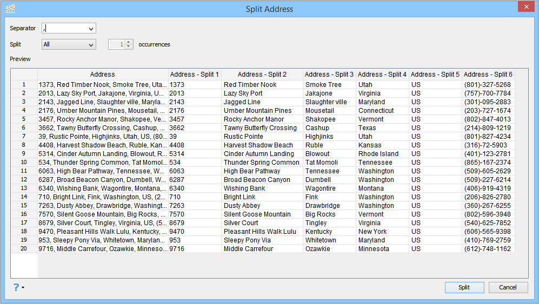Click cell 'Tawny Butterfly Crossing'
This screenshot has height=304, width=539.
click(x=262, y=128)
